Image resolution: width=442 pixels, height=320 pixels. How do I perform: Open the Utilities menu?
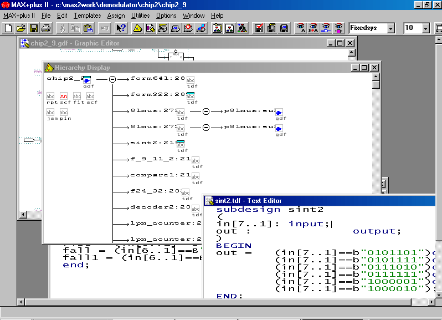click(140, 16)
